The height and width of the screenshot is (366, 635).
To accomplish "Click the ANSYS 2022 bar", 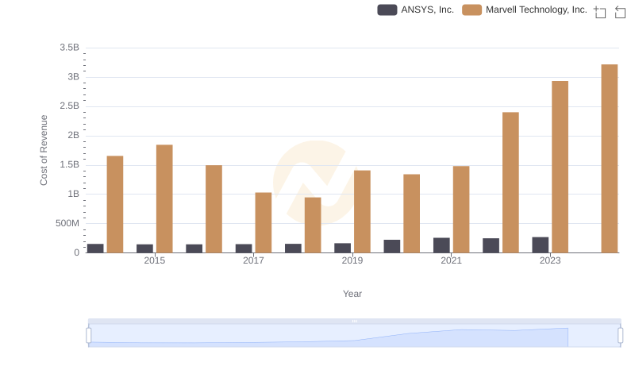I will pyautogui.click(x=491, y=245).
